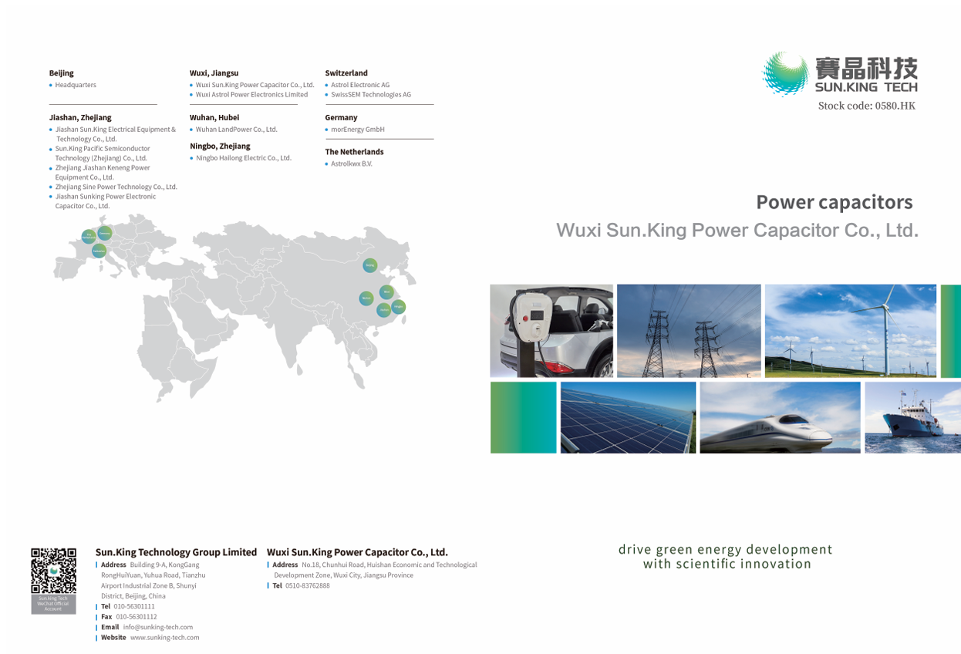This screenshot has height=654, width=961.
Task: Select the Beijing marker on the map
Action: (370, 265)
